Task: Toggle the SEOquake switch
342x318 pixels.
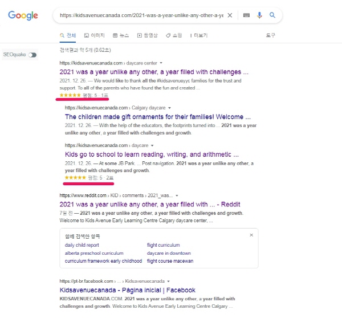Action: click(32, 55)
